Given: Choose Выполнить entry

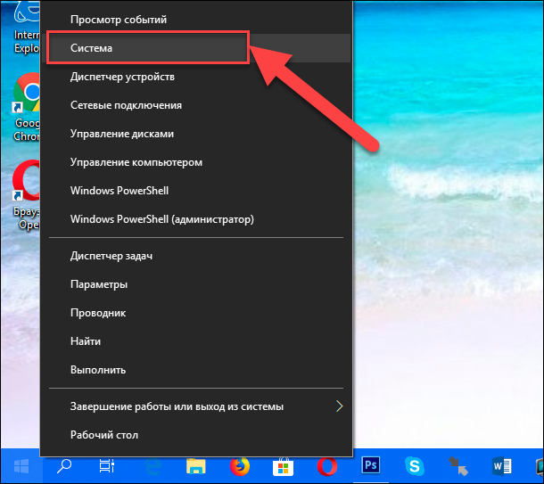Looking at the screenshot, I should click(196, 370).
